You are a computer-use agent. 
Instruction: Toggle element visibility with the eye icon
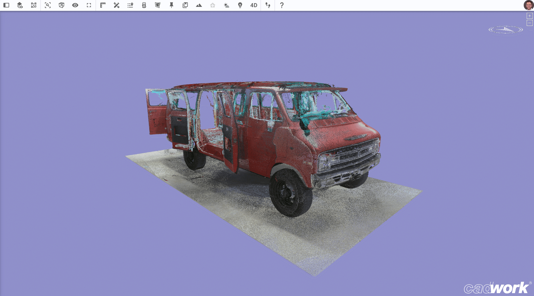pyautogui.click(x=75, y=5)
